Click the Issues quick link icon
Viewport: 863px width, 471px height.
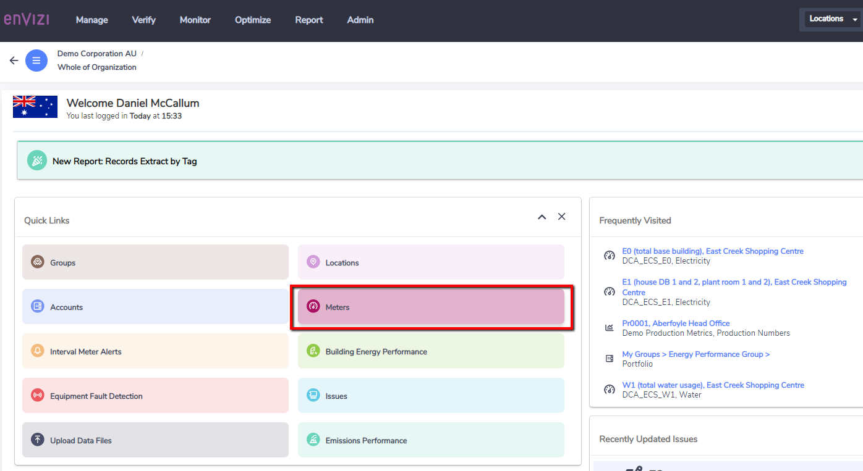[x=313, y=396]
